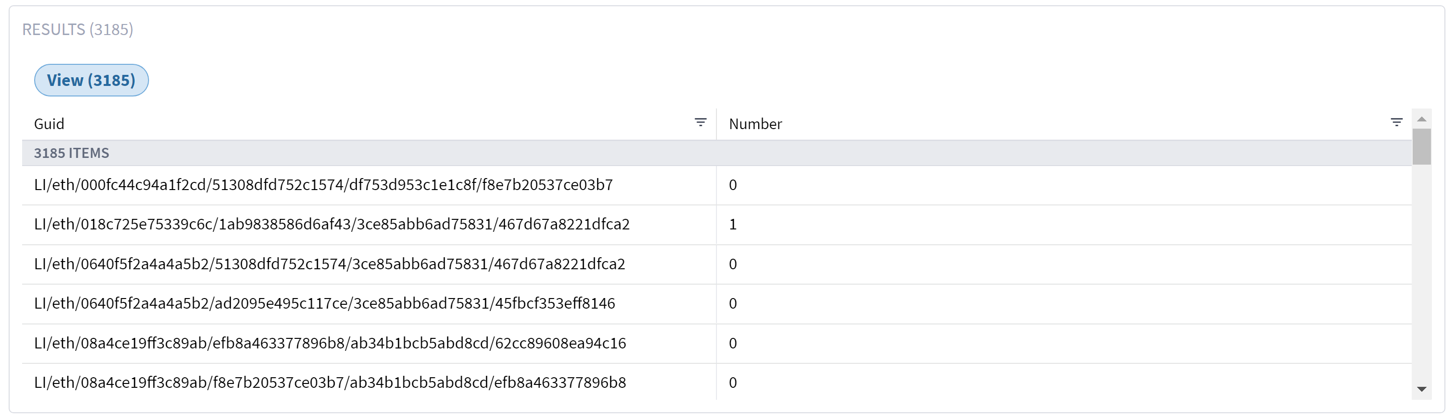Click Number 0 in the last visible row
Viewport: 1455px width, 419px height.
click(733, 383)
